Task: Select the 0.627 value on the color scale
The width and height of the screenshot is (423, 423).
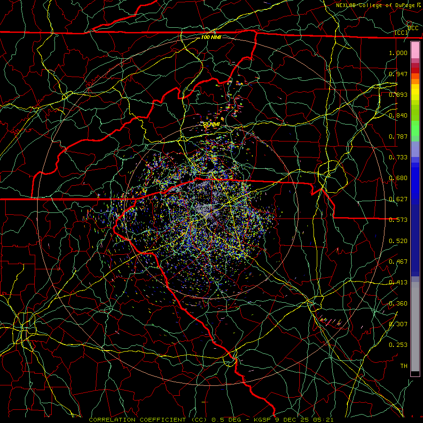Action: pos(398,199)
